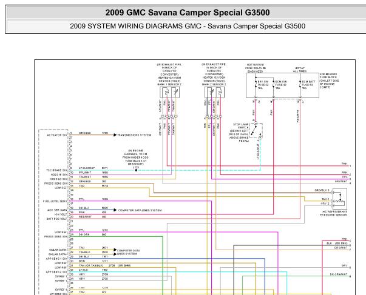366x295 pixels.
Task: Click the "TRANSMISSIONS SYSTEM" reference label
Action: click(x=134, y=135)
